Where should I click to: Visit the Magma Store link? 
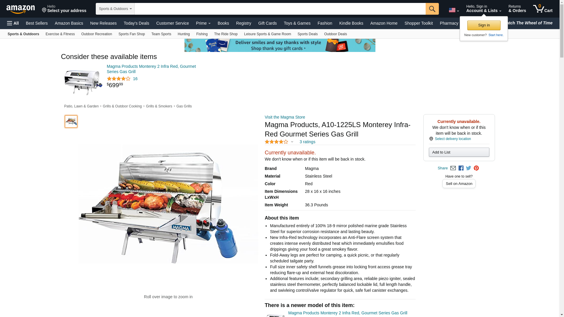tap(285, 117)
